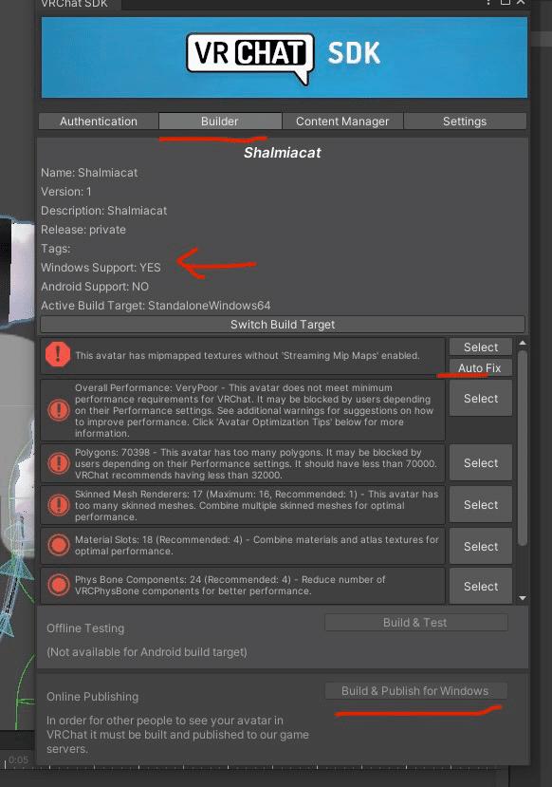Image resolution: width=552 pixels, height=787 pixels.
Task: Click error icon beside Streaming Mip Maps message
Action: coord(58,354)
